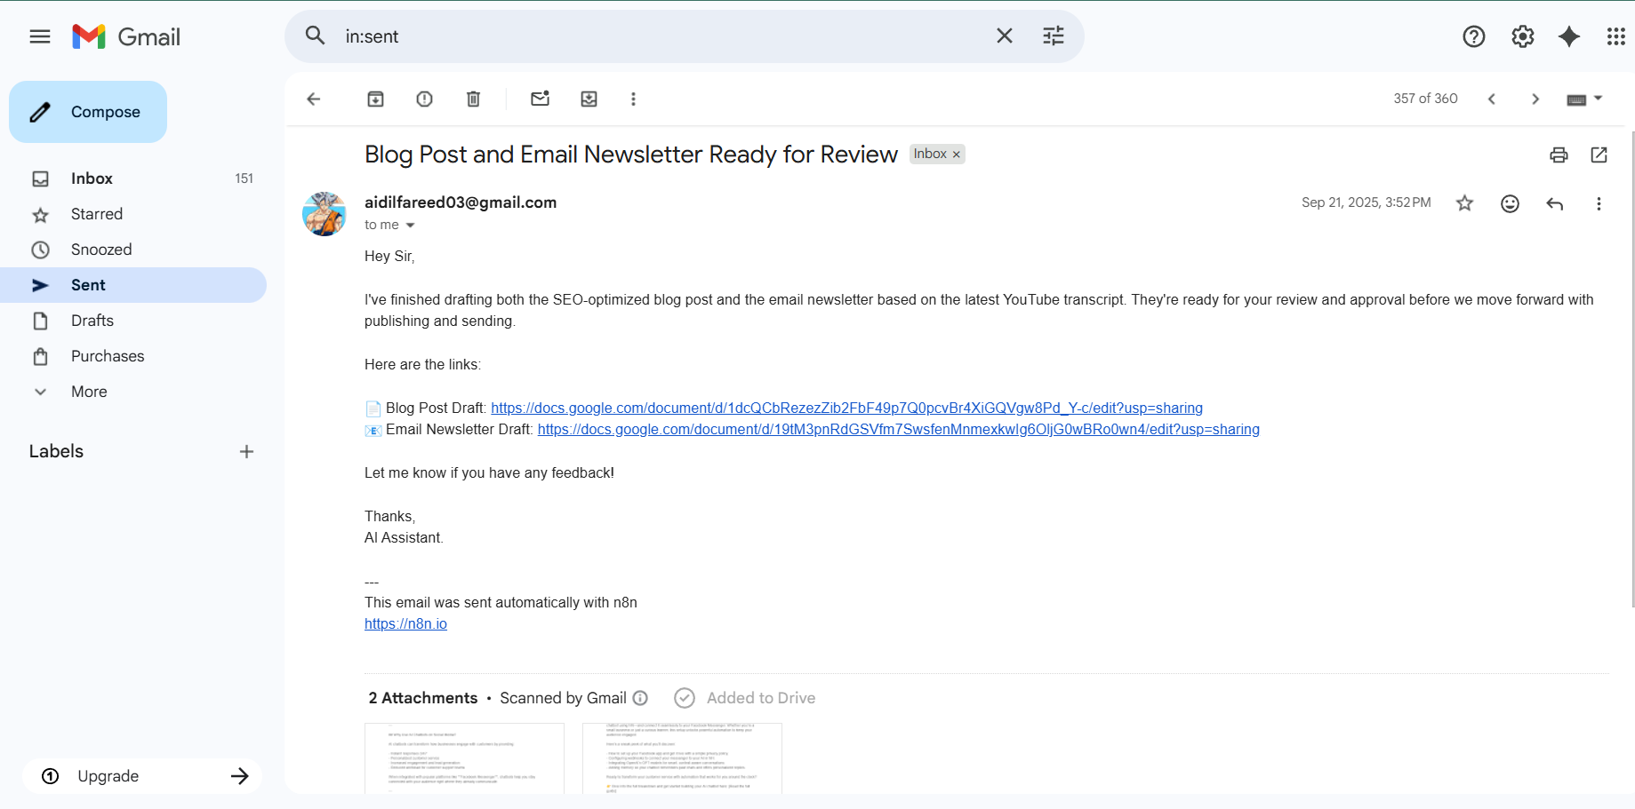Toggle the main menu sidebar

pos(40,36)
